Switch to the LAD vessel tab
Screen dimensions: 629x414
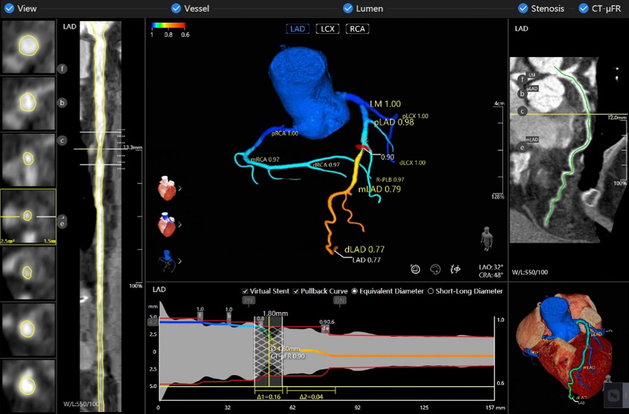point(298,29)
